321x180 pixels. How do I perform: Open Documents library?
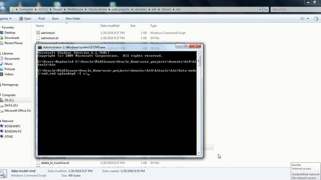pyautogui.click(x=12, y=59)
